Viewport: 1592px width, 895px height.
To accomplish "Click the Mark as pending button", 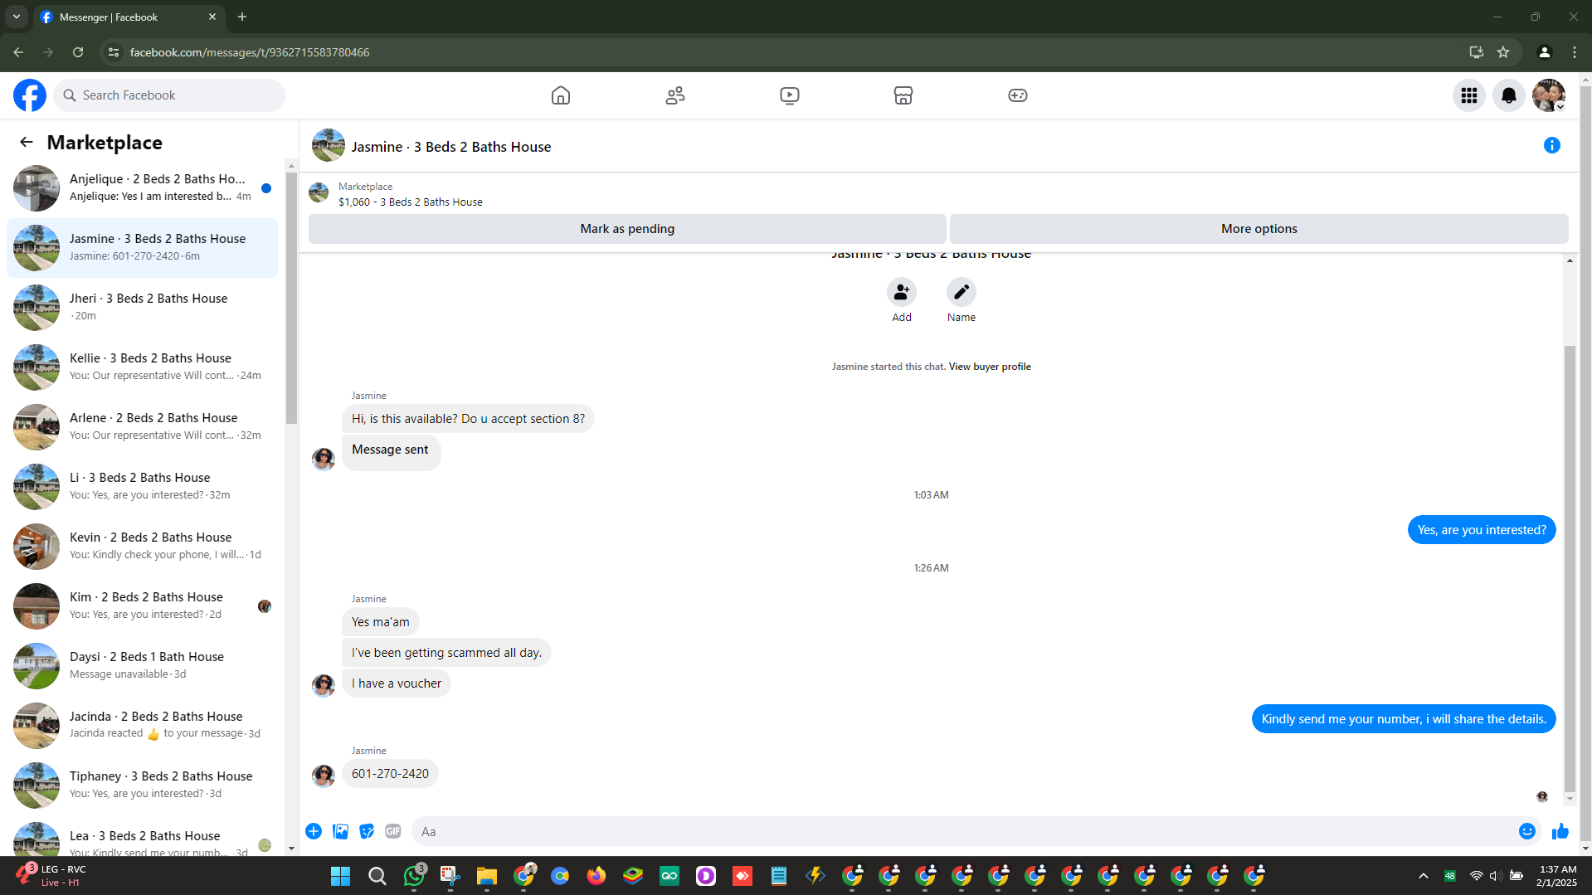I will (627, 229).
